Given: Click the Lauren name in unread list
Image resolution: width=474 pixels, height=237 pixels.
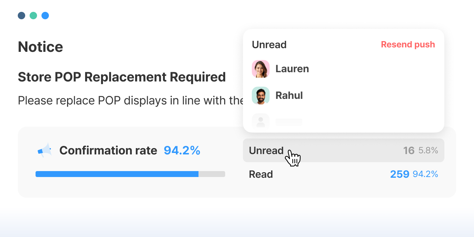Looking at the screenshot, I should 292,69.
